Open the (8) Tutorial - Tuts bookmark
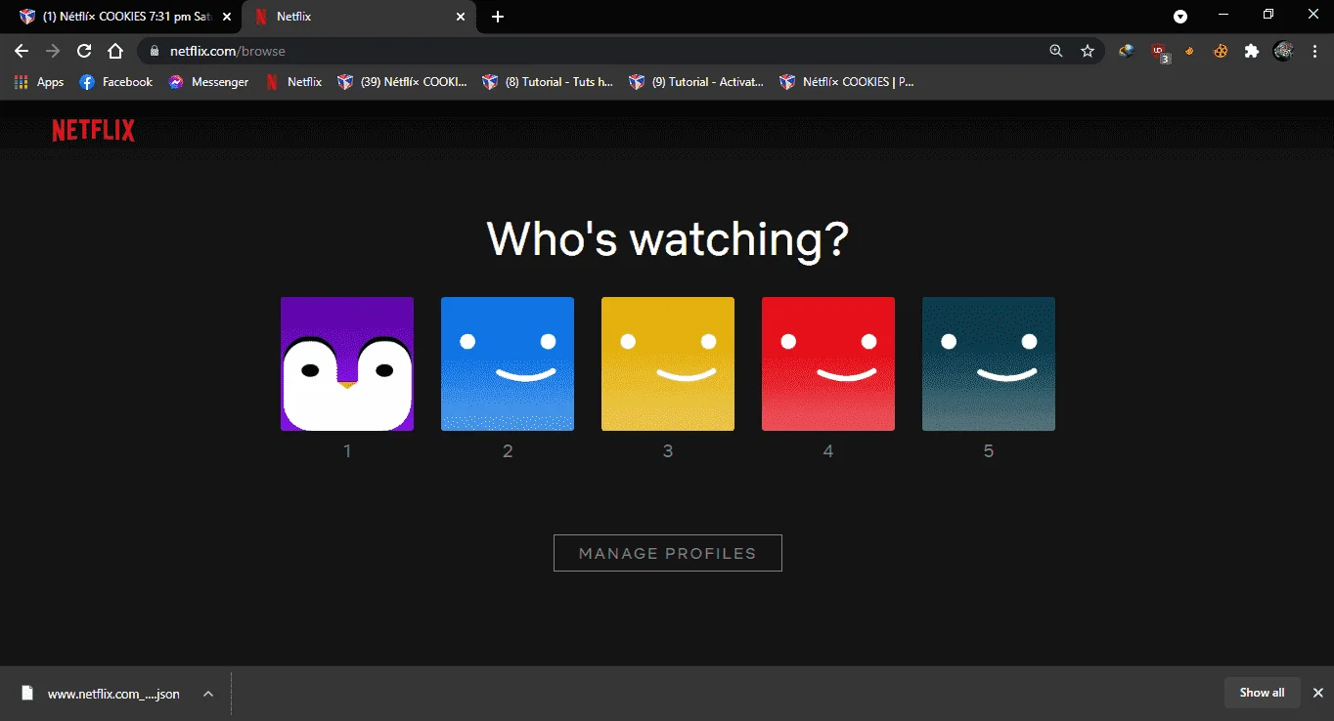Image resolution: width=1334 pixels, height=721 pixels. pos(548,82)
